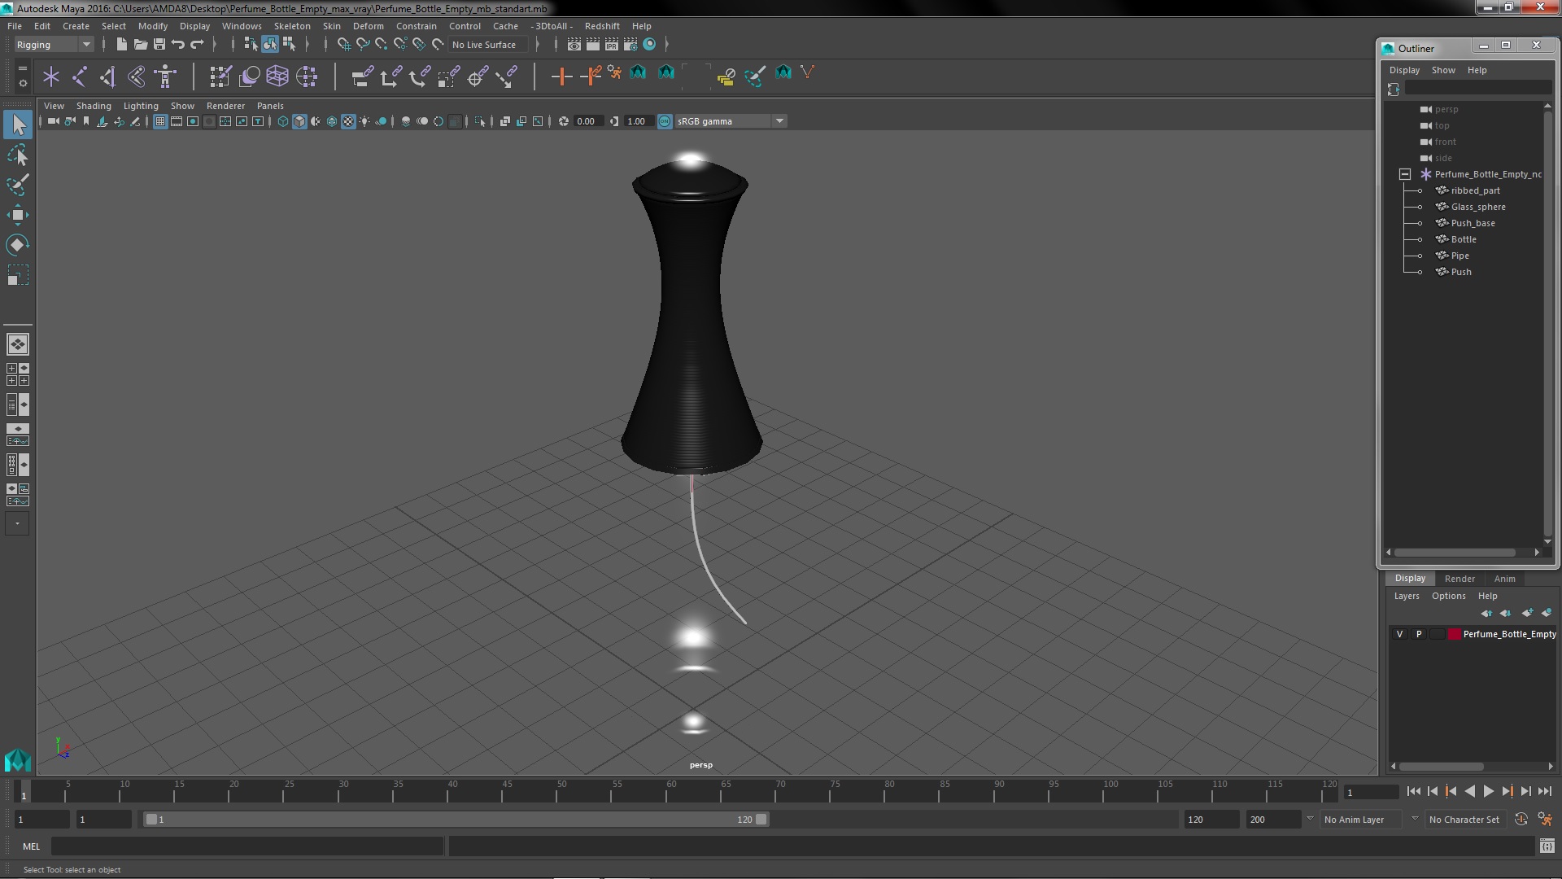This screenshot has height=879, width=1562.
Task: Toggle textured display checker icon
Action: click(x=348, y=121)
